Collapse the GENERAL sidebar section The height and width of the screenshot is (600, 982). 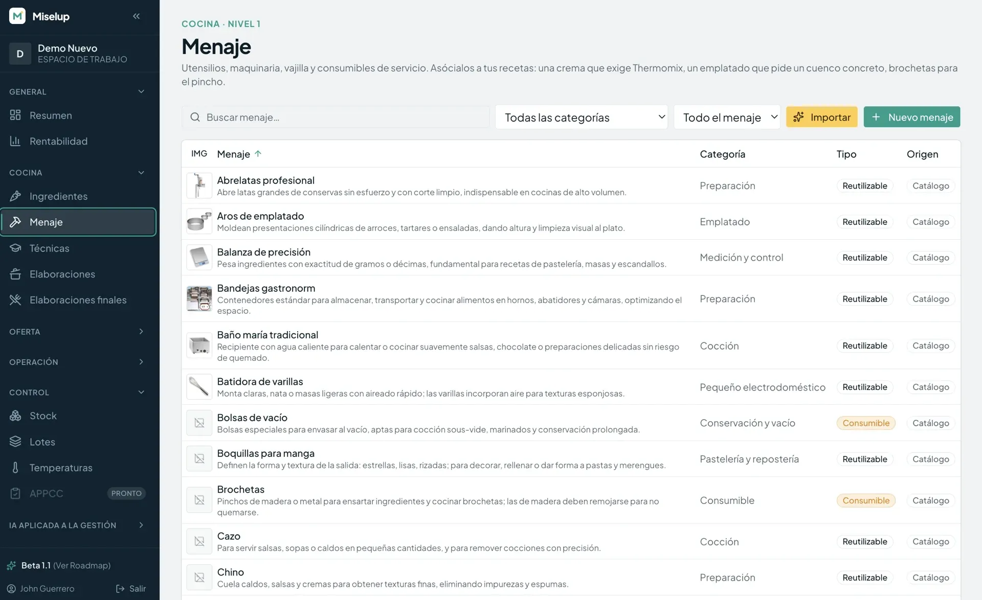click(78, 91)
